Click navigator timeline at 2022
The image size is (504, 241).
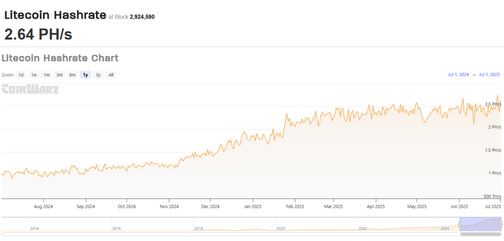pos(363,228)
